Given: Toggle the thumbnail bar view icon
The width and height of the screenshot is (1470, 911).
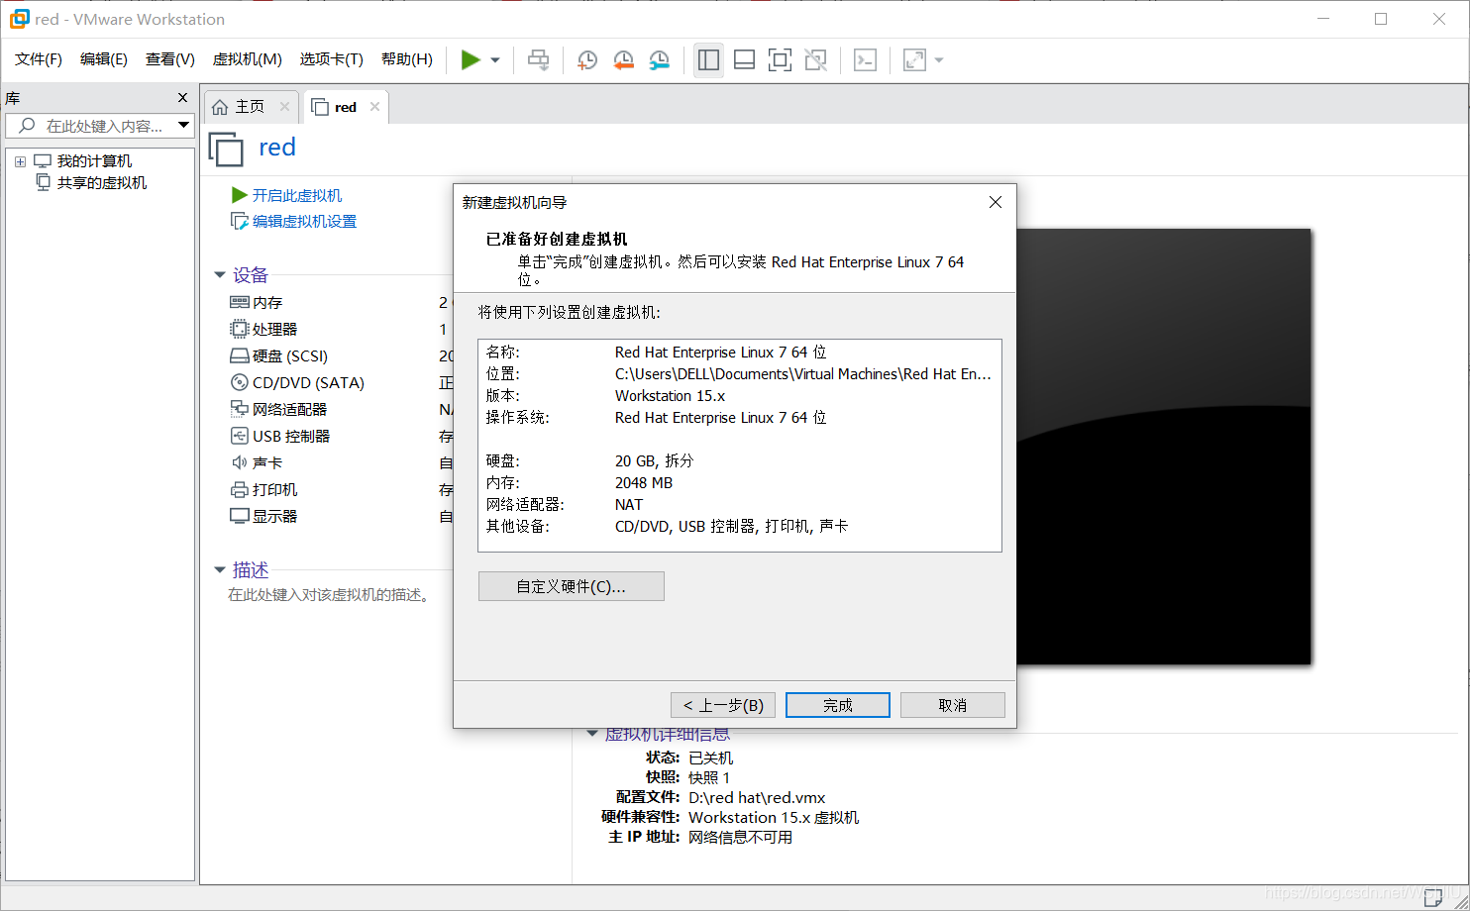Looking at the screenshot, I should (x=744, y=60).
